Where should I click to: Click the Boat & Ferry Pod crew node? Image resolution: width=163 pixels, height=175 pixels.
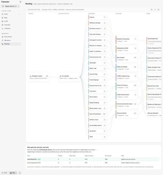point(154,87)
